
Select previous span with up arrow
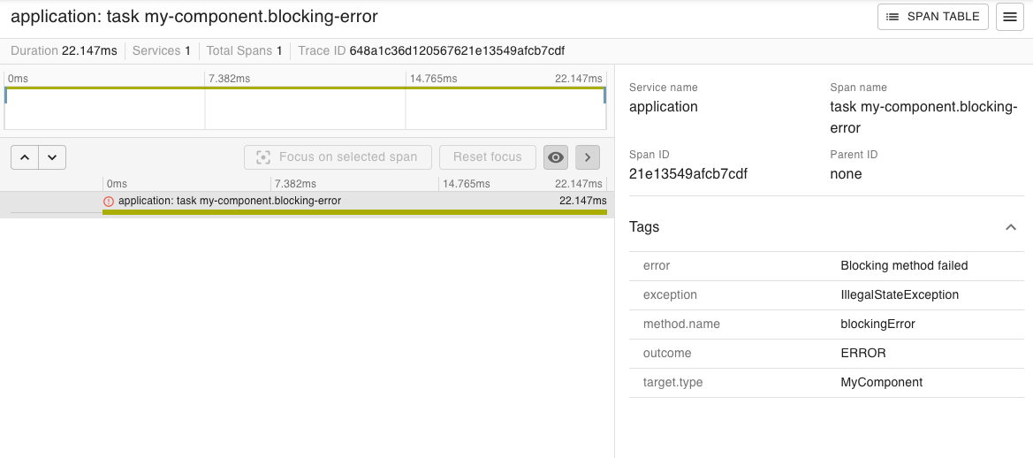25,156
